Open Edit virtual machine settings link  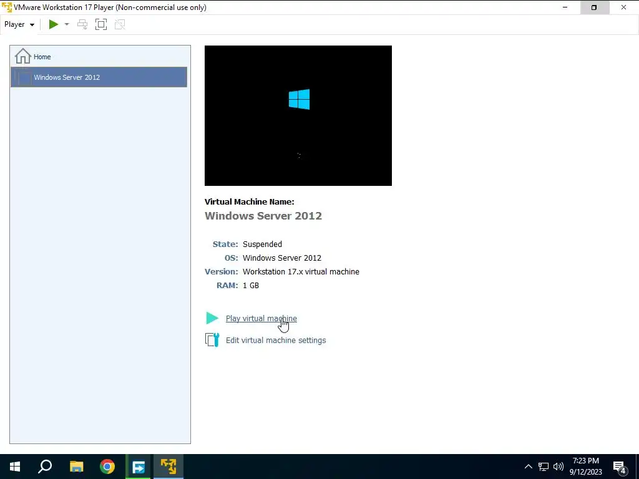(x=276, y=340)
